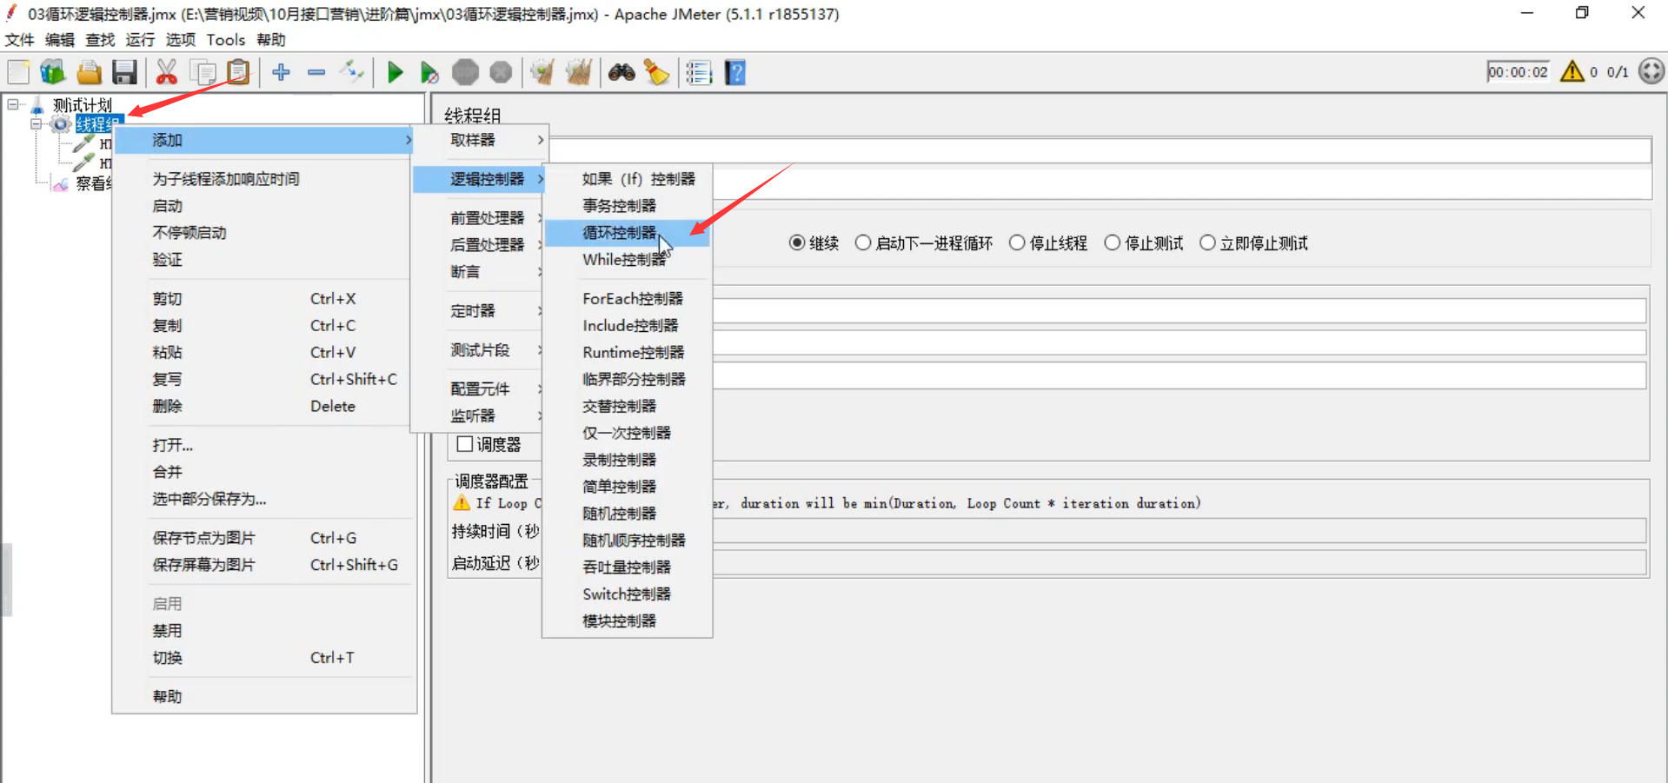
Task: Open Help via question mark icon
Action: [x=735, y=72]
